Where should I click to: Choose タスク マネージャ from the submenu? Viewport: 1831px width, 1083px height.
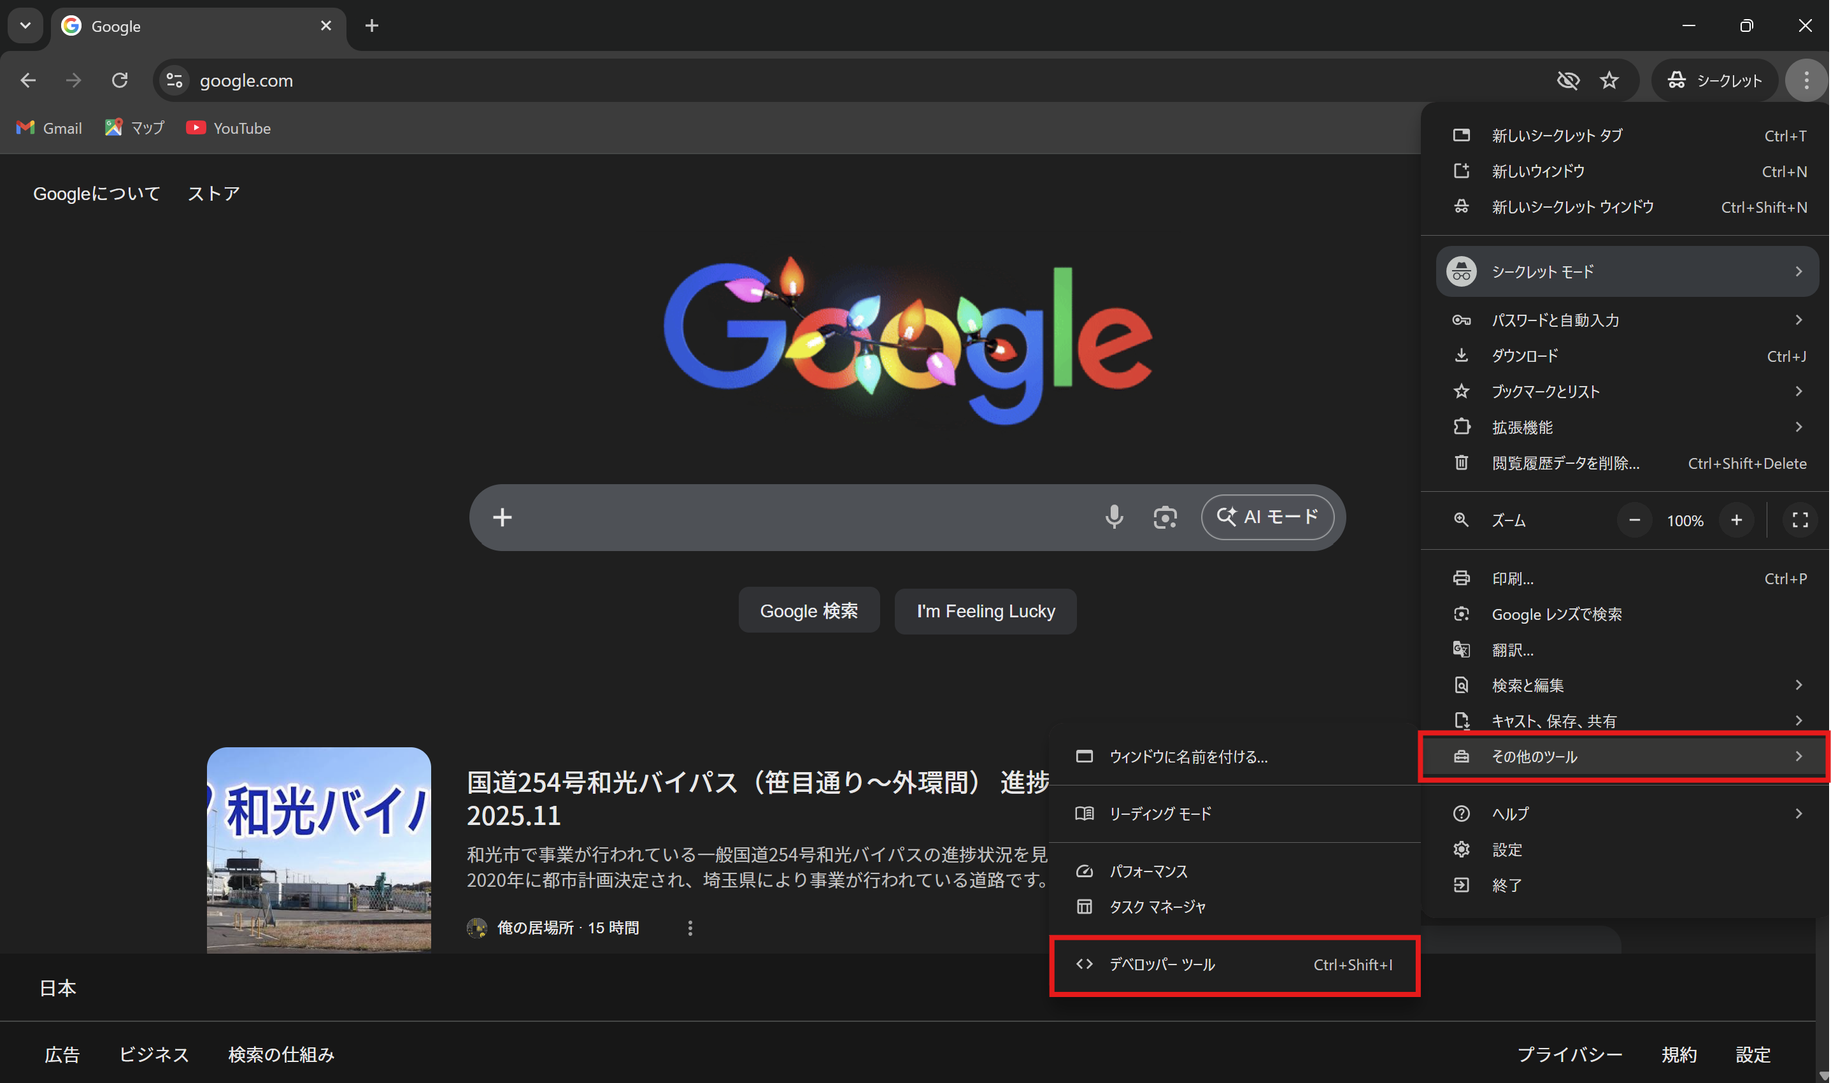click(x=1158, y=907)
